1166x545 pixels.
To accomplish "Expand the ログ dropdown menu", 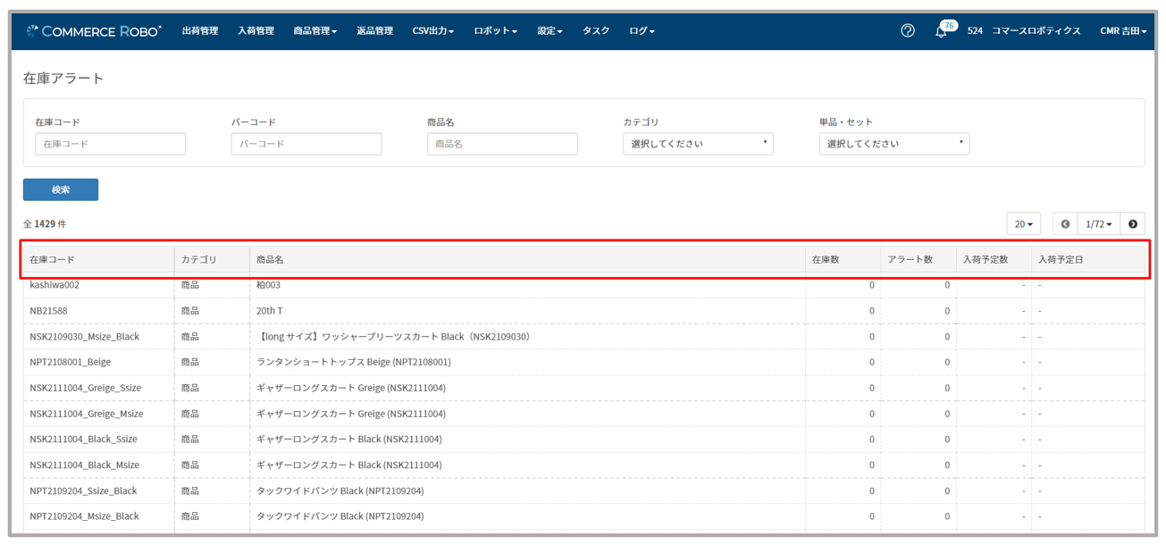I will pyautogui.click(x=642, y=30).
